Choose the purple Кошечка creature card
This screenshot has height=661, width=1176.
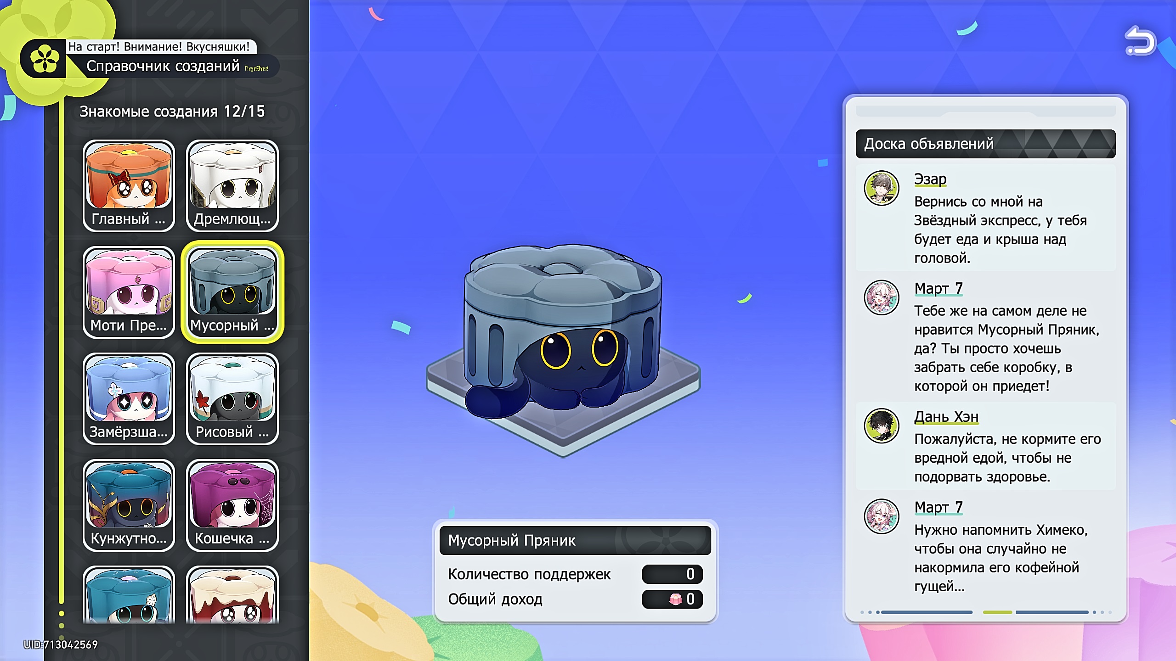[x=232, y=505]
